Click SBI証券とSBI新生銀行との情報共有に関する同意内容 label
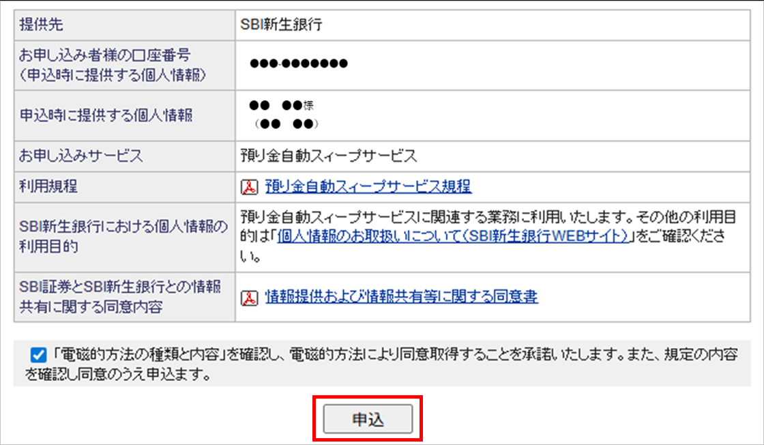The height and width of the screenshot is (445, 764). 120,296
